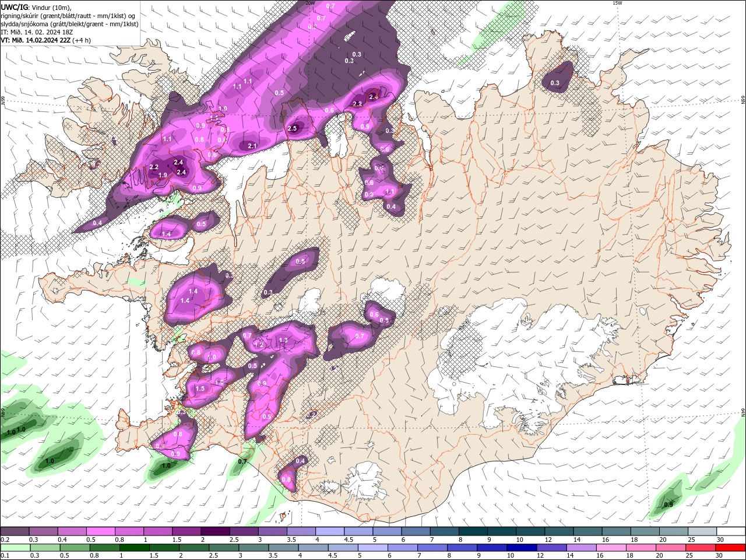Click the 20W longitude label
The width and height of the screenshot is (746, 560).
(310, 3)
